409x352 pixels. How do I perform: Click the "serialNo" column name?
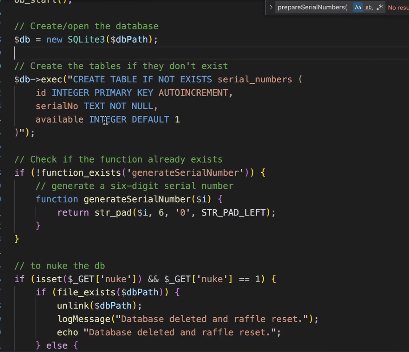pos(57,106)
